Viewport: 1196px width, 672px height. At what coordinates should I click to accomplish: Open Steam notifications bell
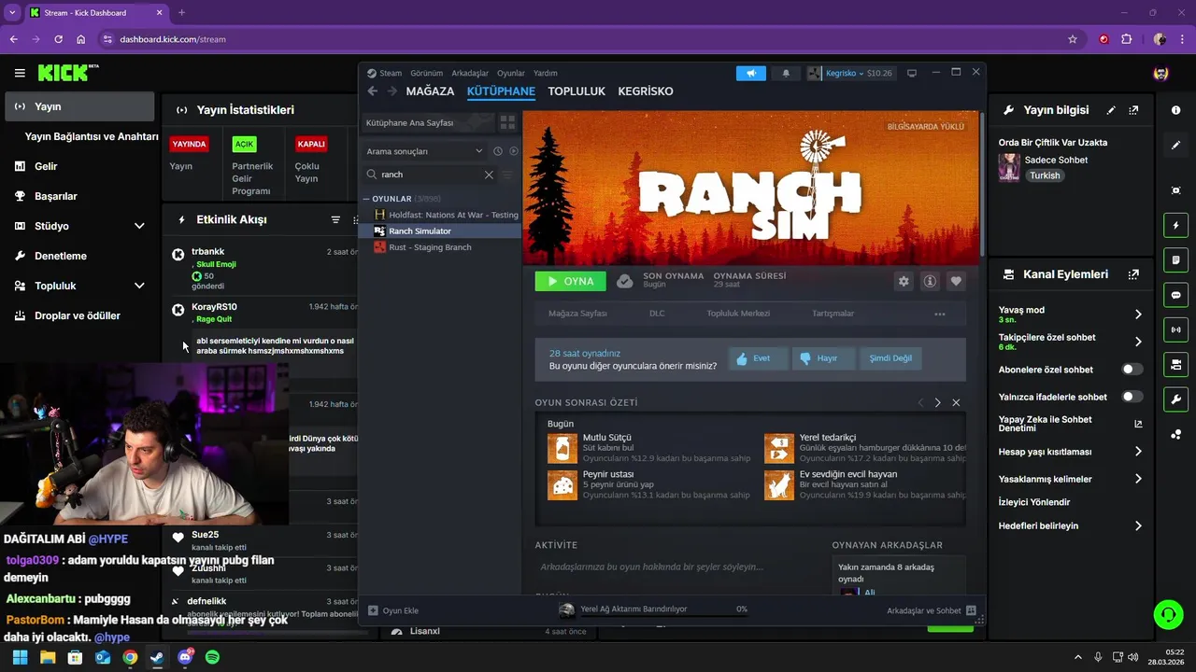click(x=786, y=73)
